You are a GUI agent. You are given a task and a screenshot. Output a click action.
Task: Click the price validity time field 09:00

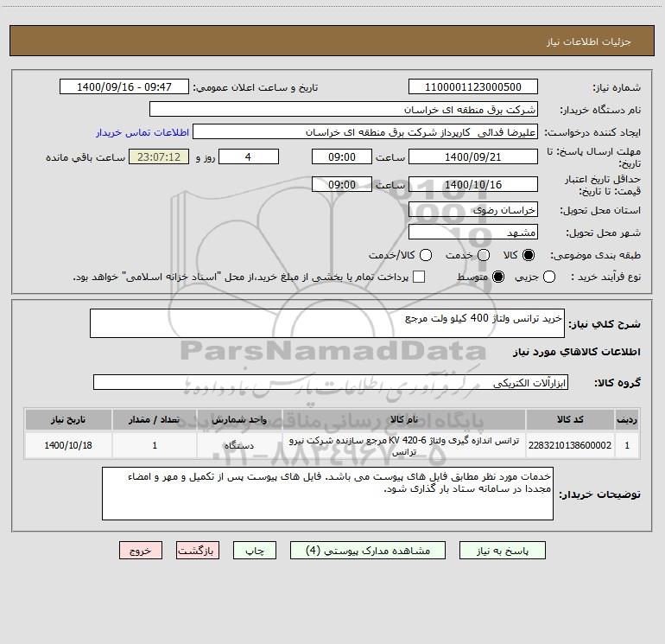tap(342, 184)
